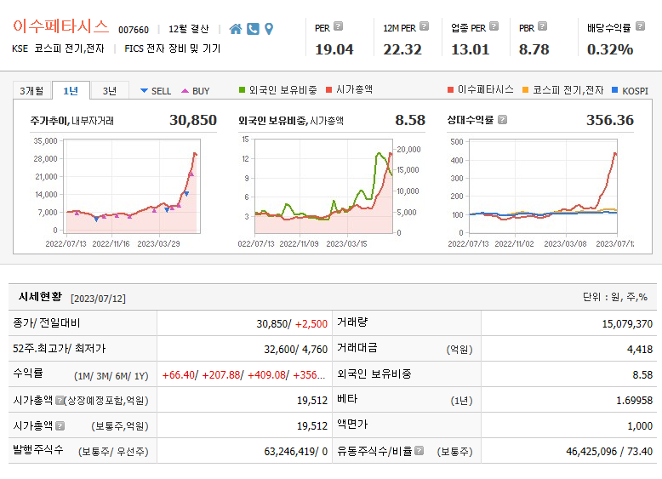Click the 12월 결산 fiscal period label
Viewport: 662px width, 479px height.
point(189,29)
